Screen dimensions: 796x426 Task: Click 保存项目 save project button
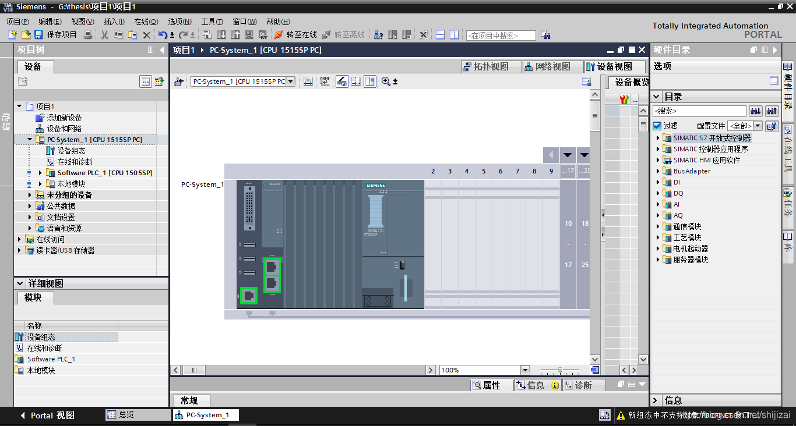pos(55,35)
